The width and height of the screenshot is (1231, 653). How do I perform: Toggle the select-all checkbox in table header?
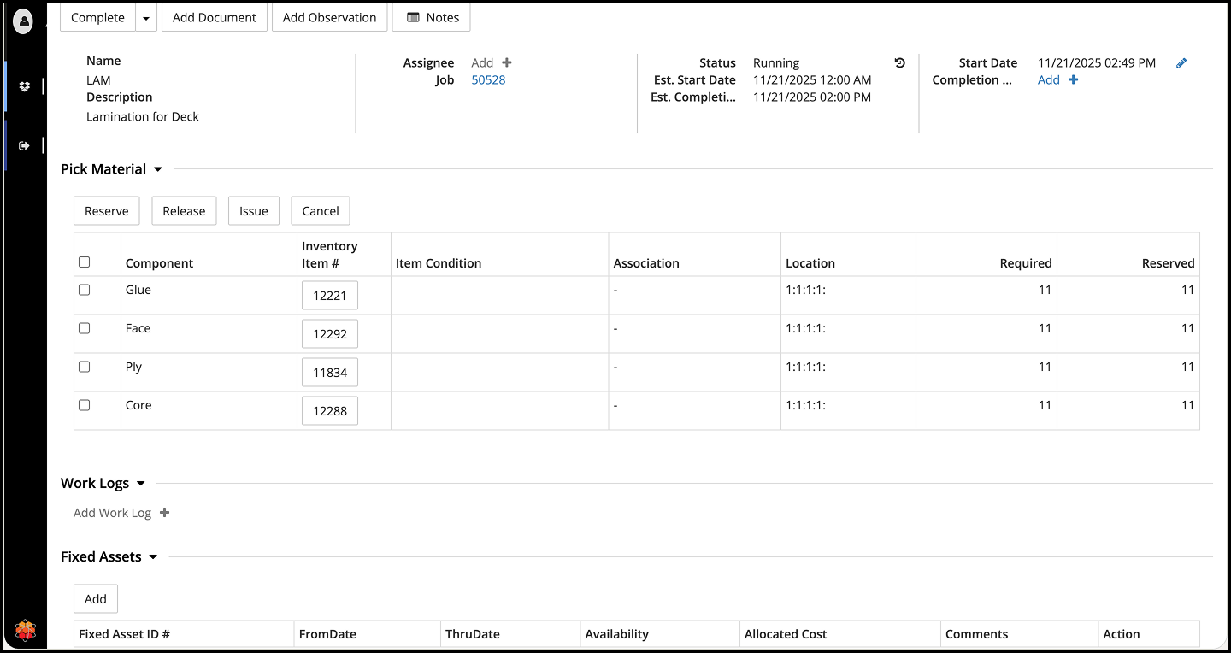[x=85, y=262]
